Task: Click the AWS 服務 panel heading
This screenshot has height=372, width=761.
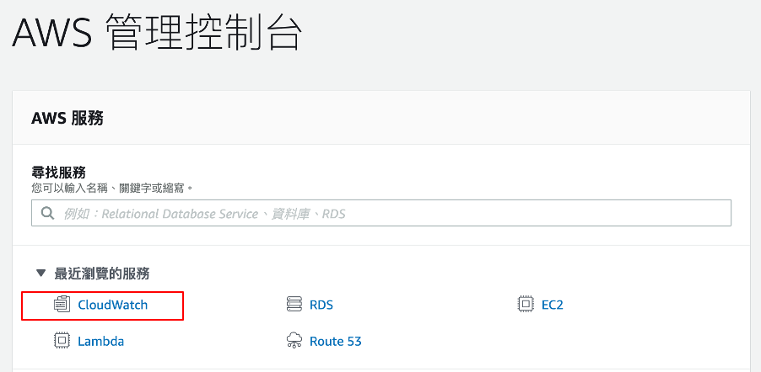Action: [67, 118]
